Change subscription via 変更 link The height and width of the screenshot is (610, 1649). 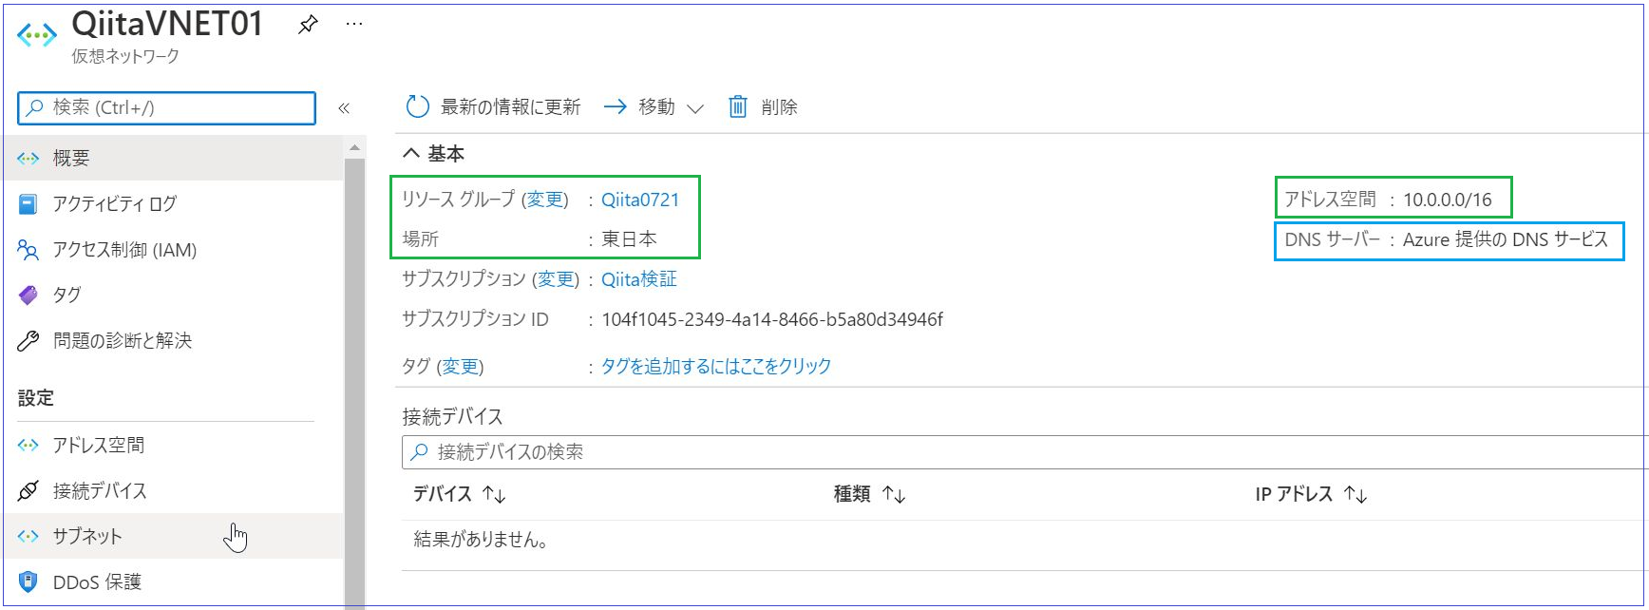[556, 279]
